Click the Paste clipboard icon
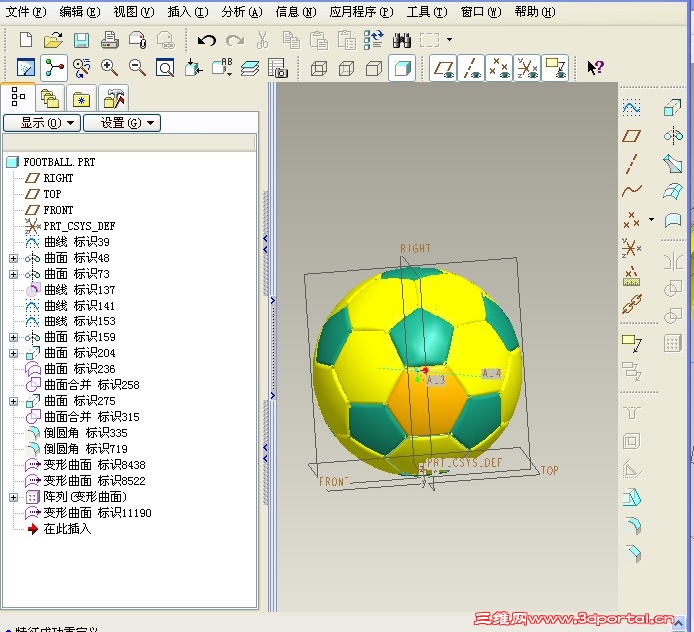The width and height of the screenshot is (694, 632). point(319,40)
